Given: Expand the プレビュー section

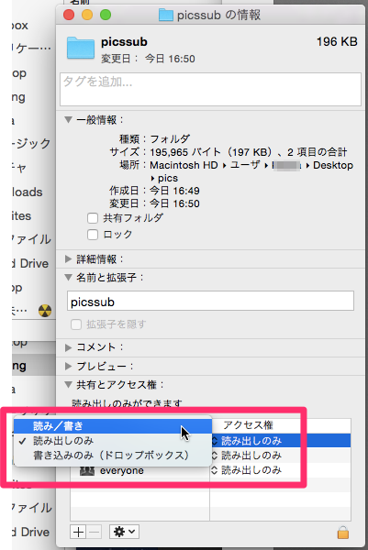Looking at the screenshot, I should pyautogui.click(x=68, y=366).
